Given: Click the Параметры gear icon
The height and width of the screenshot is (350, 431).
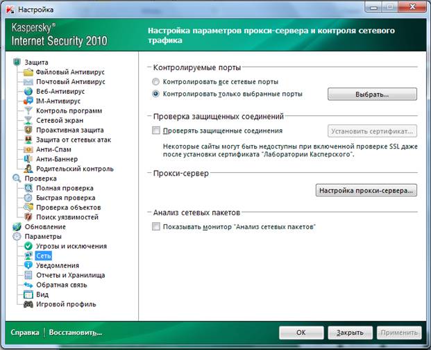Looking at the screenshot, I should pos(17,236).
